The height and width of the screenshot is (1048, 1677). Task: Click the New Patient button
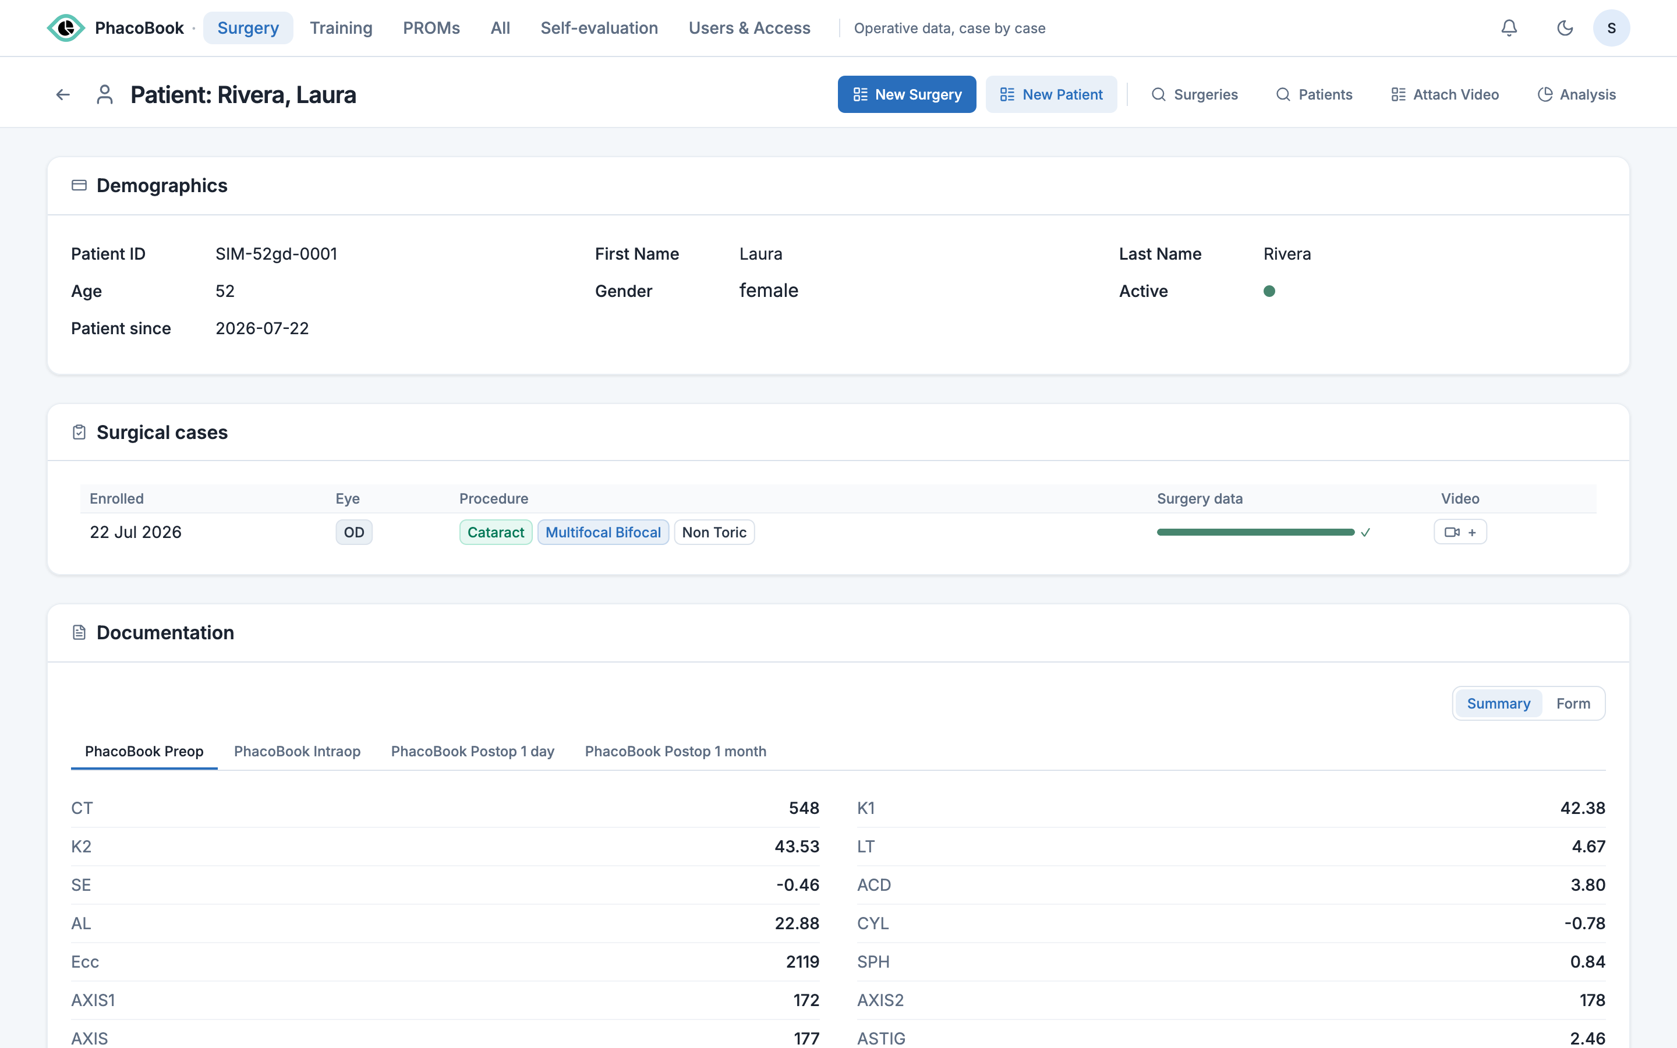coord(1051,94)
